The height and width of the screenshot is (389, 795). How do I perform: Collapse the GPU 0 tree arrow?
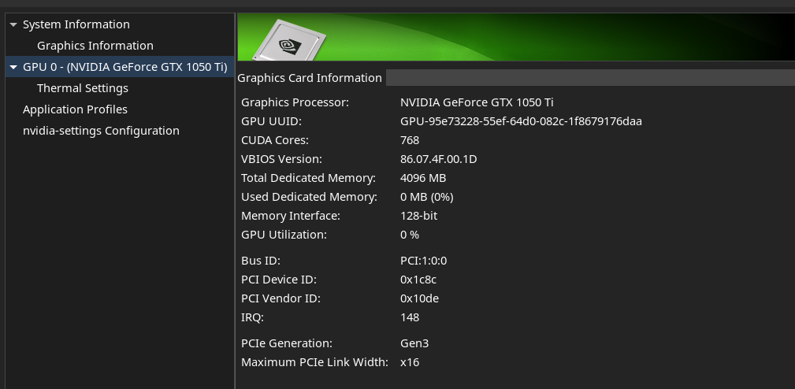point(13,67)
